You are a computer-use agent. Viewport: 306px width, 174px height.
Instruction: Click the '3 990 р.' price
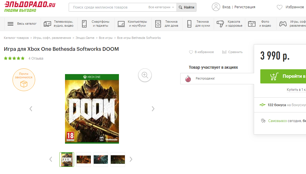click(275, 56)
